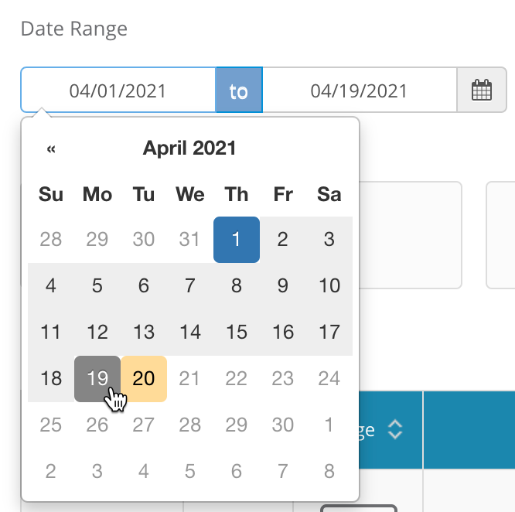Screen dimensions: 515x512
Task: Select Saturday April 10
Action: pos(329,286)
